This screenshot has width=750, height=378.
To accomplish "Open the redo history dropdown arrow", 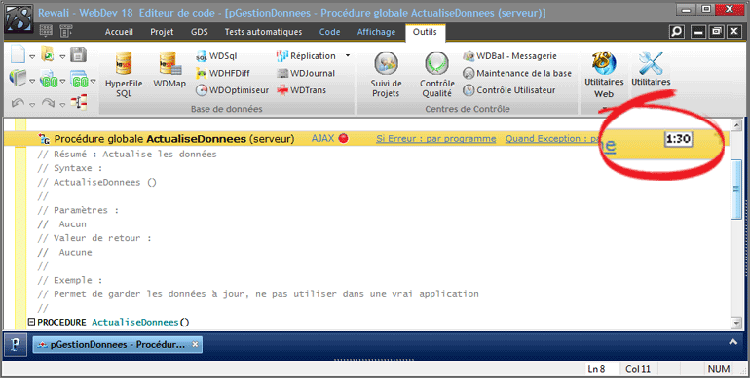I will (x=62, y=105).
